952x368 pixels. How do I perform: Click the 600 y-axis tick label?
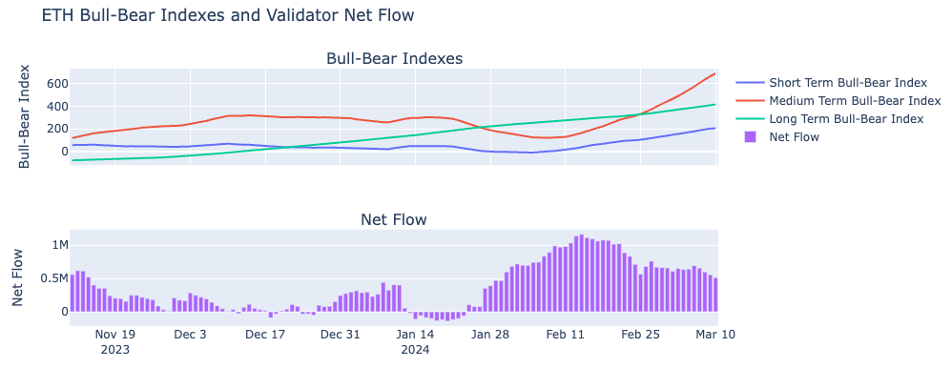coord(54,83)
